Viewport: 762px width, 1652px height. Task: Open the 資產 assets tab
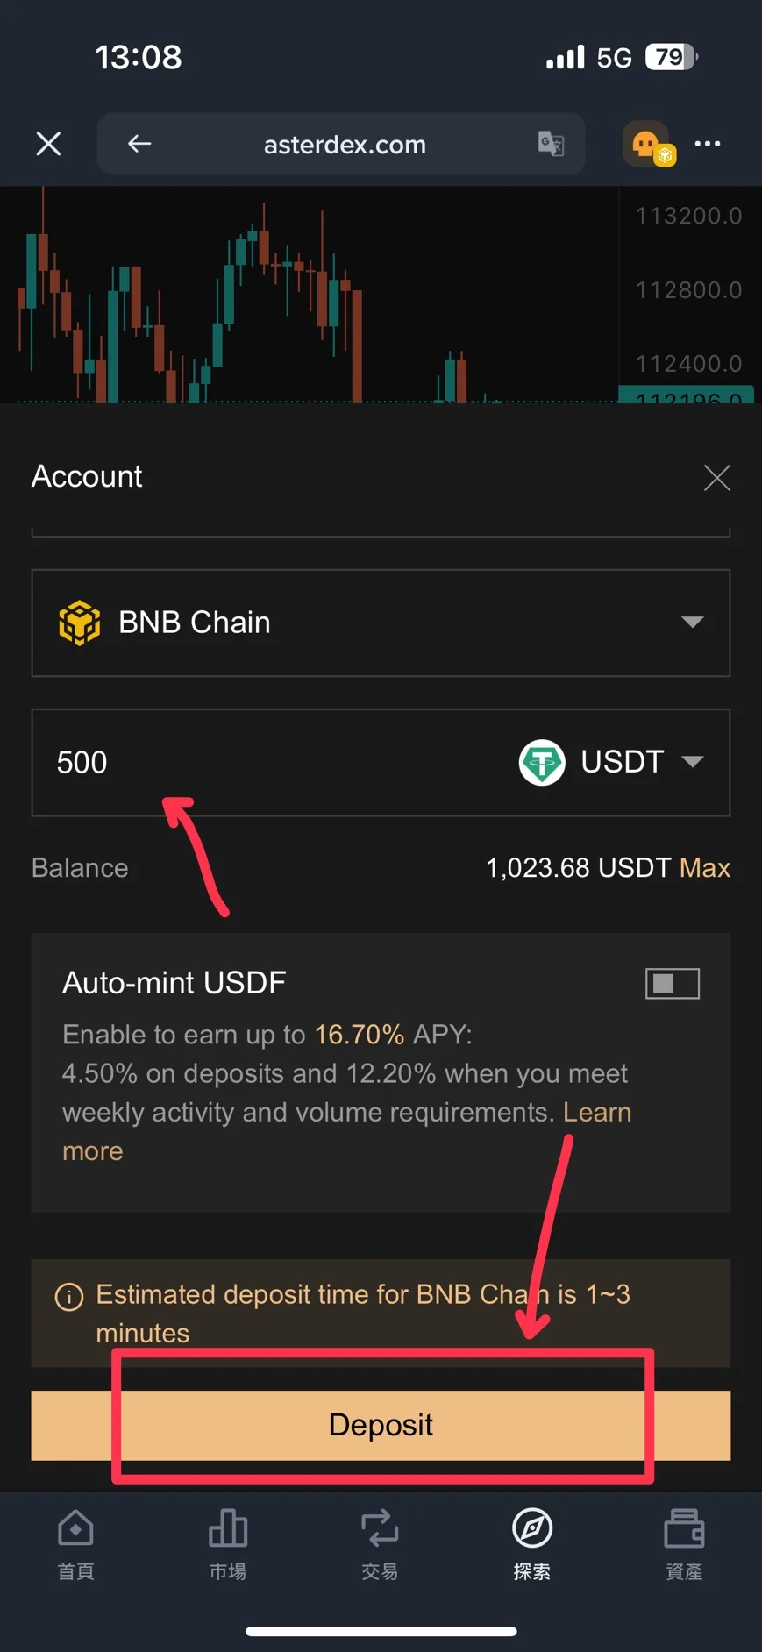684,1544
